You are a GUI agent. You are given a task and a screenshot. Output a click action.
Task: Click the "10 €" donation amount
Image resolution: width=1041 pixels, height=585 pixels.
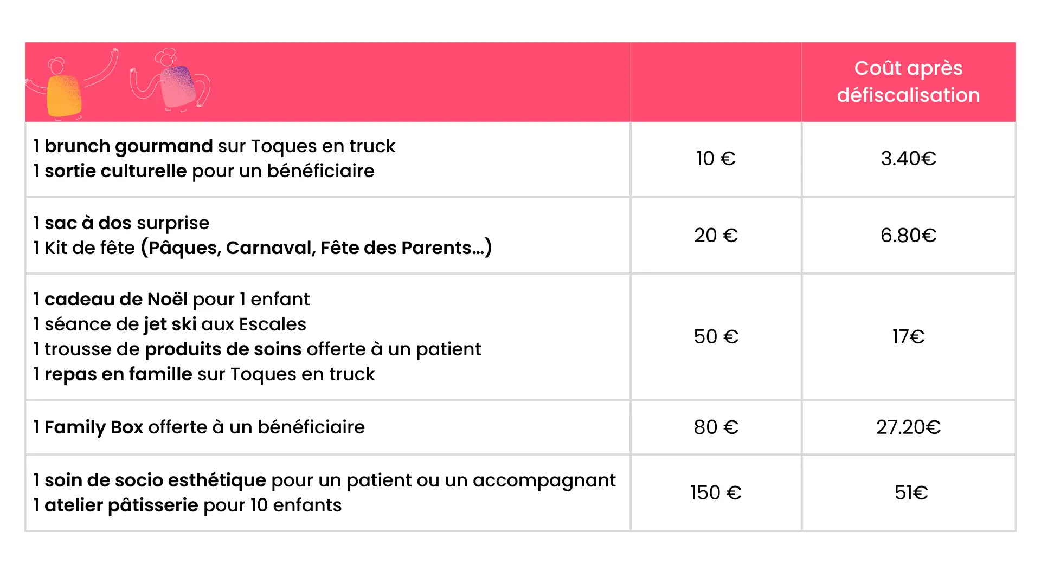coord(716,159)
